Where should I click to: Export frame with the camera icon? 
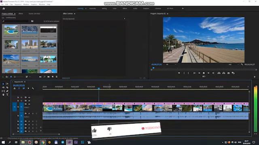[x=228, y=73]
